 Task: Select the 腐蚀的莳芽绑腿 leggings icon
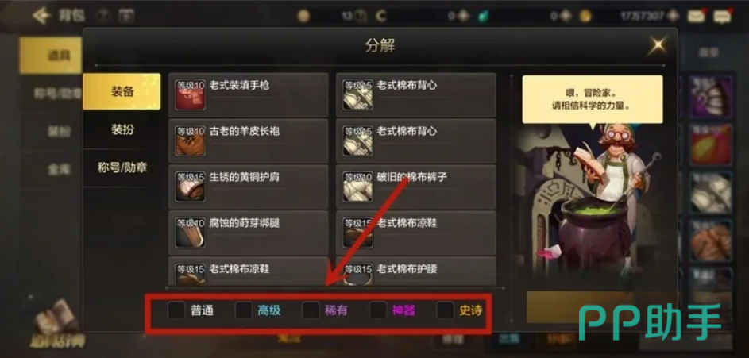point(190,233)
